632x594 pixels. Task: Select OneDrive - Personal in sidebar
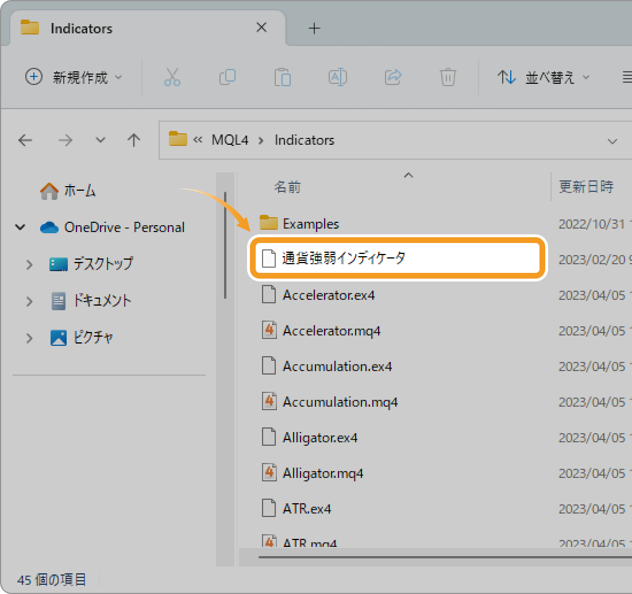tap(113, 227)
